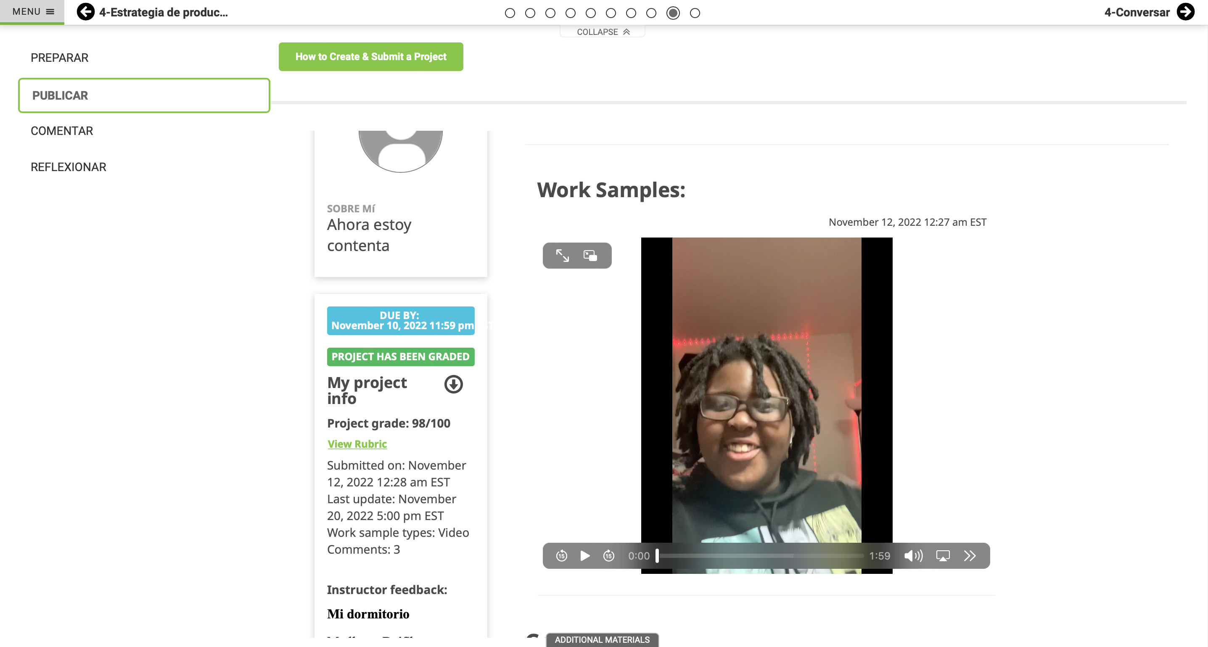Viewport: 1208px width, 647px height.
Task: Mute the video volume
Action: [x=914, y=556]
